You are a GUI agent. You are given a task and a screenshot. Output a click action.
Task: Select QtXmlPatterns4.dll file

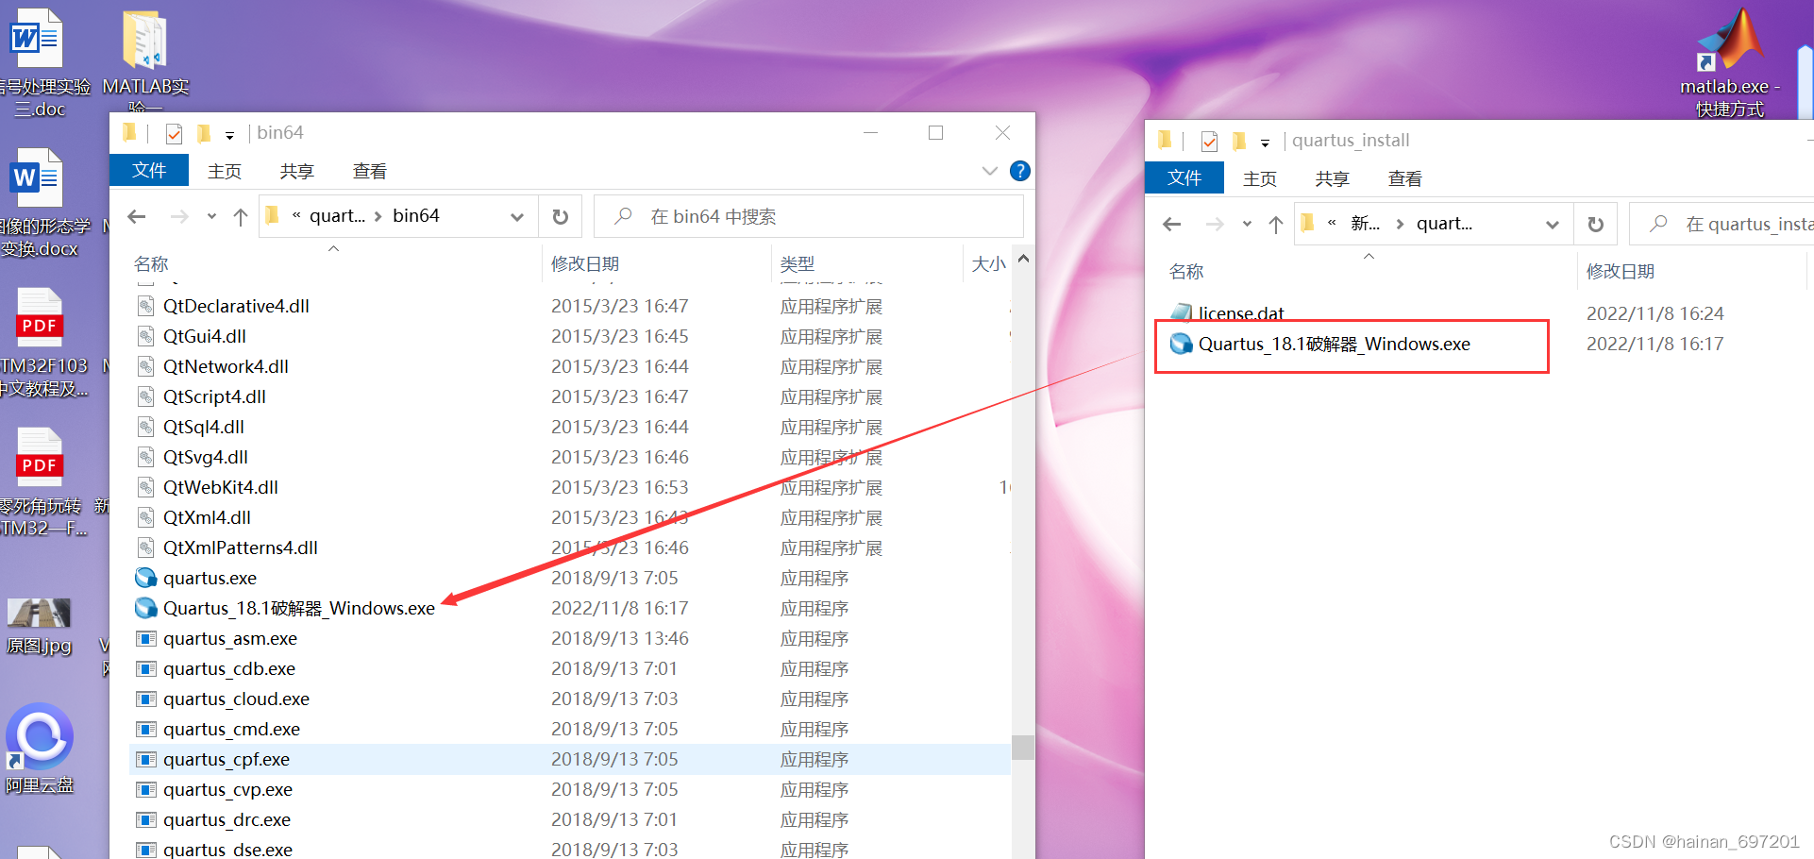point(241,547)
